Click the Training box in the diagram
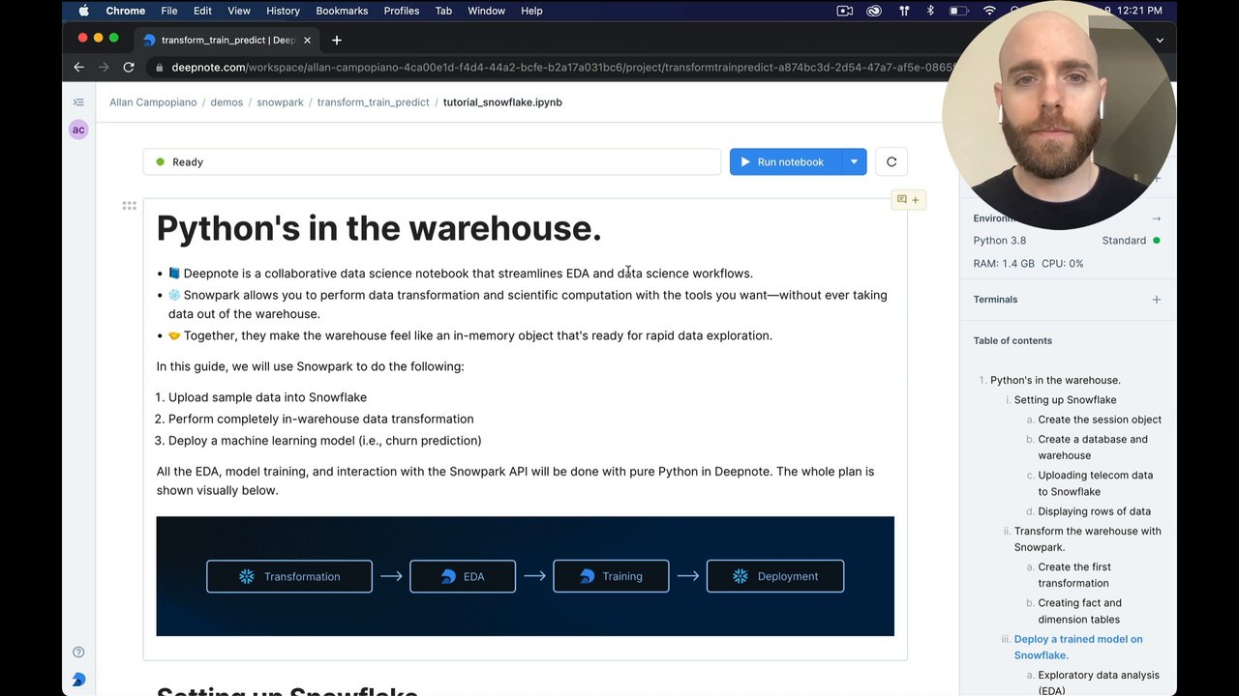 611,576
